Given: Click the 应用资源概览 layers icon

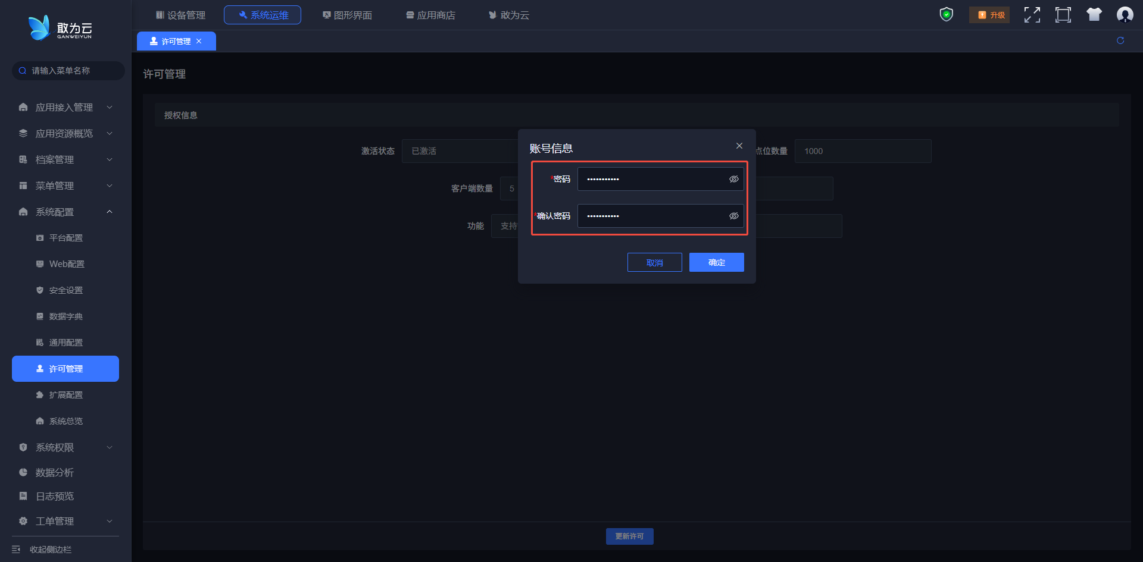Looking at the screenshot, I should pyautogui.click(x=23, y=134).
